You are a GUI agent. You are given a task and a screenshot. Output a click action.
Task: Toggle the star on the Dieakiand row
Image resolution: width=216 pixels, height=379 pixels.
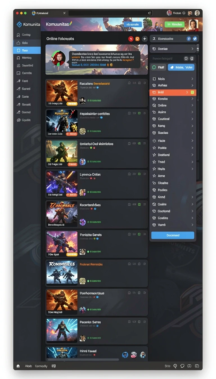[154, 155]
